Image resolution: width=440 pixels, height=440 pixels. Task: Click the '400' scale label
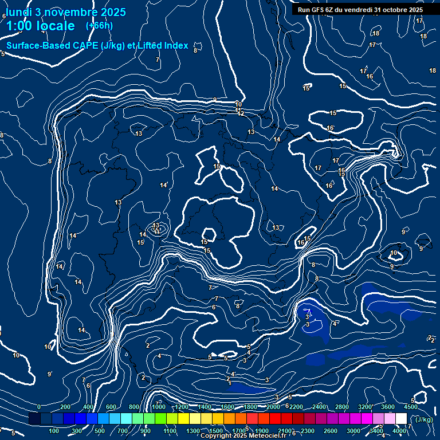click(x=88, y=407)
